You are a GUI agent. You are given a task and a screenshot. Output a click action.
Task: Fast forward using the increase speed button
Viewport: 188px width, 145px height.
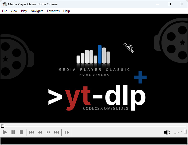(x=48, y=132)
